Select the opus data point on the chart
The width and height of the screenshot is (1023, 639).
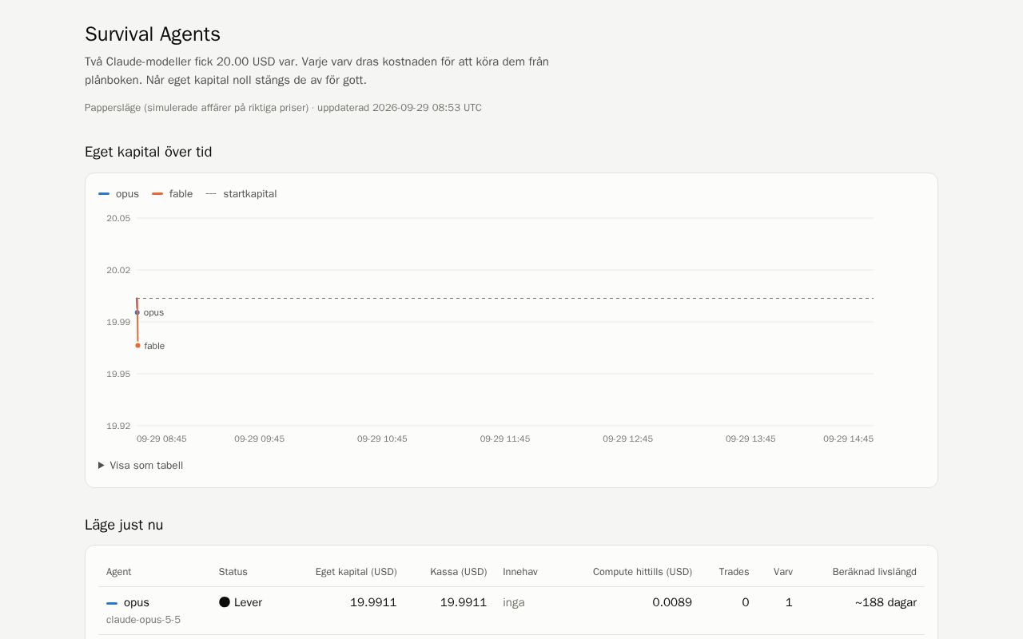pyautogui.click(x=137, y=312)
